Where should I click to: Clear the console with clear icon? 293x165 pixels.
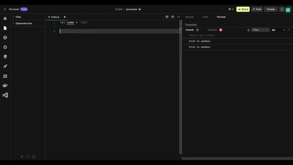point(249,30)
